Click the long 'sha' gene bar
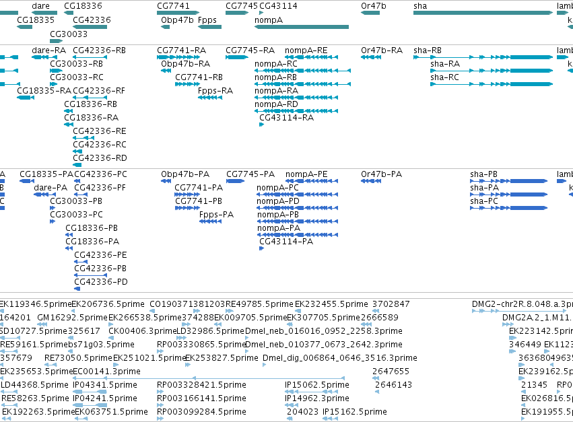 click(483, 13)
